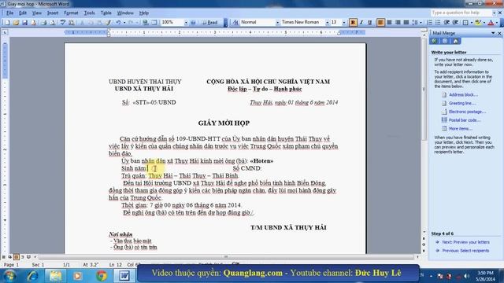Click the Outside Border icon
504x283 pixels.
pos(465,23)
